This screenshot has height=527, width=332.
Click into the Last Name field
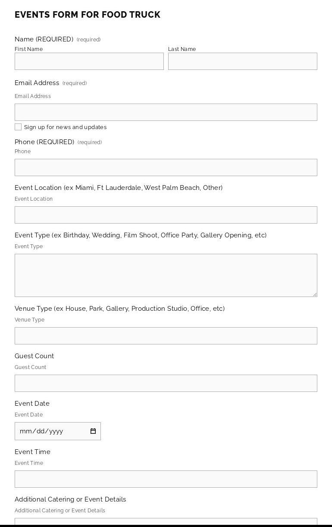point(242,61)
